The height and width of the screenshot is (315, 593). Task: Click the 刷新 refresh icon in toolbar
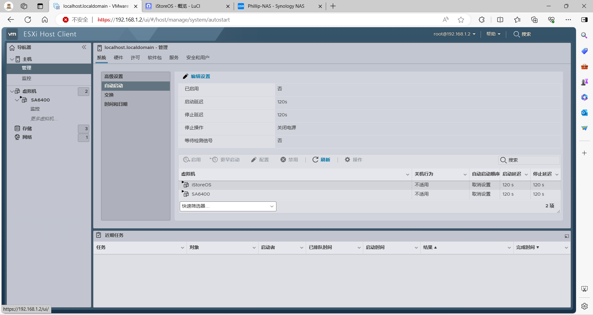315,160
